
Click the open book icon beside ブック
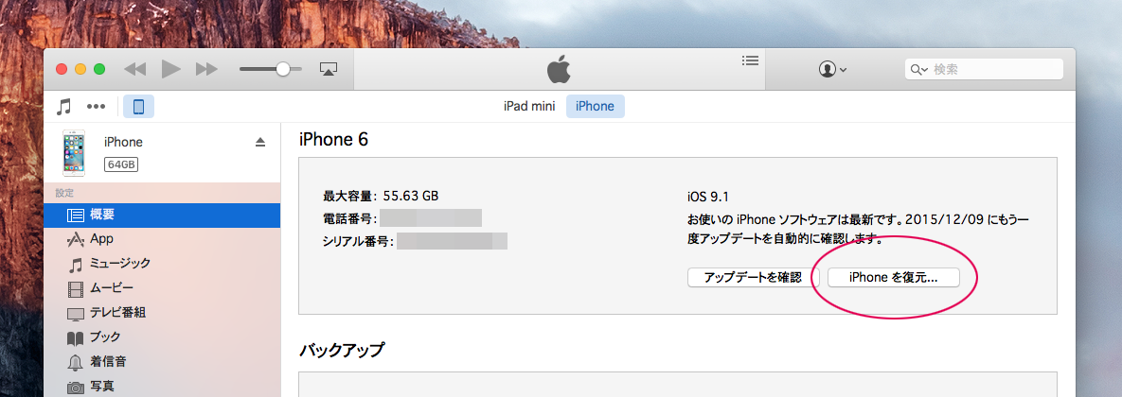coord(76,338)
